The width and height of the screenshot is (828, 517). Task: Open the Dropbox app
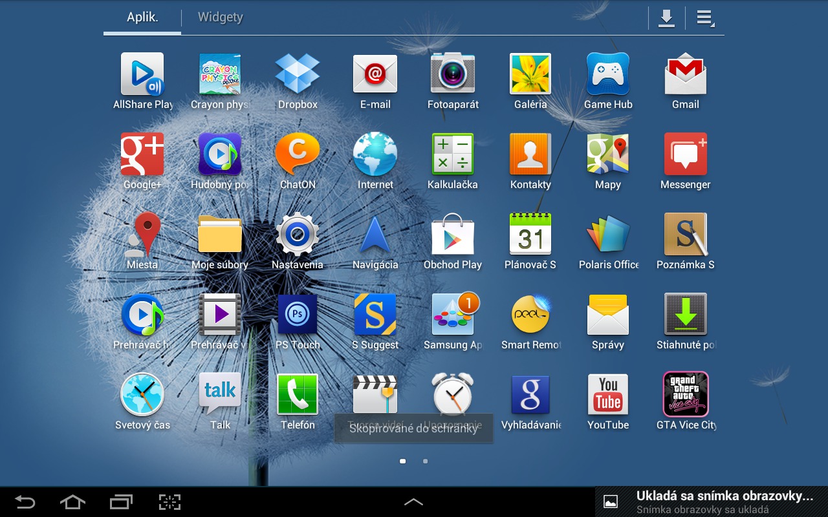click(298, 74)
